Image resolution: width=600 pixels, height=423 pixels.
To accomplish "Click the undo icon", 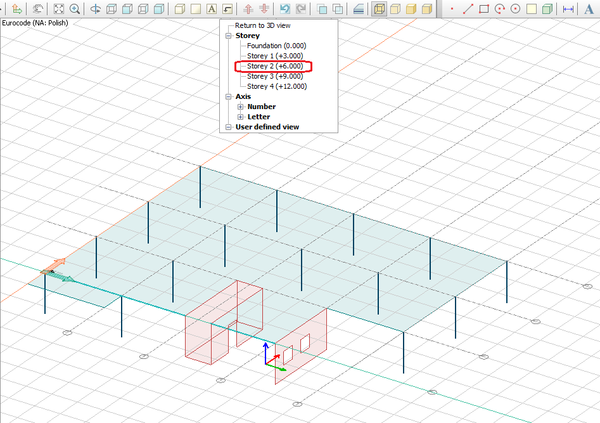I will coord(284,9).
